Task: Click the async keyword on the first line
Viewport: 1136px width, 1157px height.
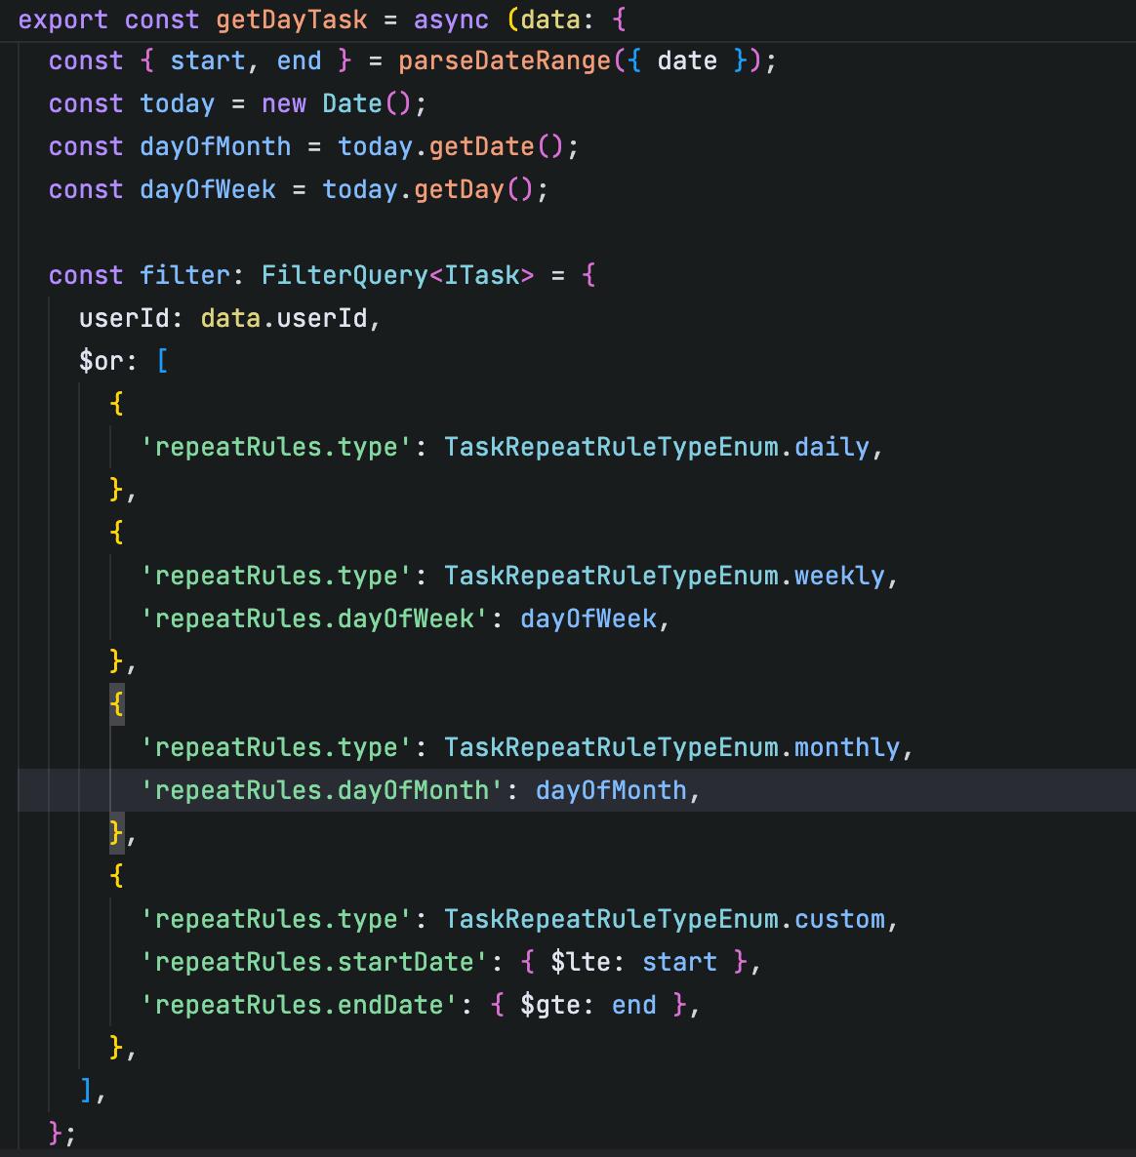Action: (450, 20)
